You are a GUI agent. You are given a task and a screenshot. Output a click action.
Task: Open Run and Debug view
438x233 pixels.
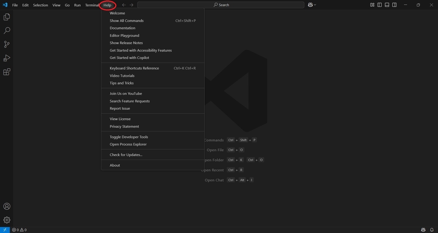tap(7, 58)
